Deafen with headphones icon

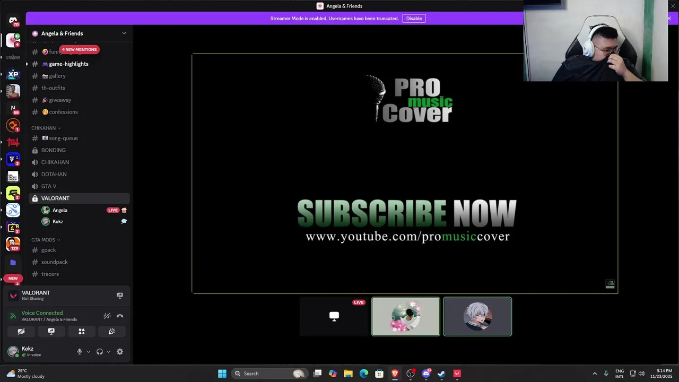coord(100,351)
